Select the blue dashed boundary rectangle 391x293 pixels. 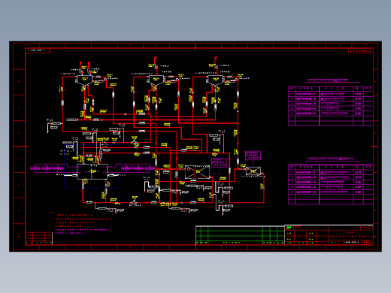[x=92, y=166]
